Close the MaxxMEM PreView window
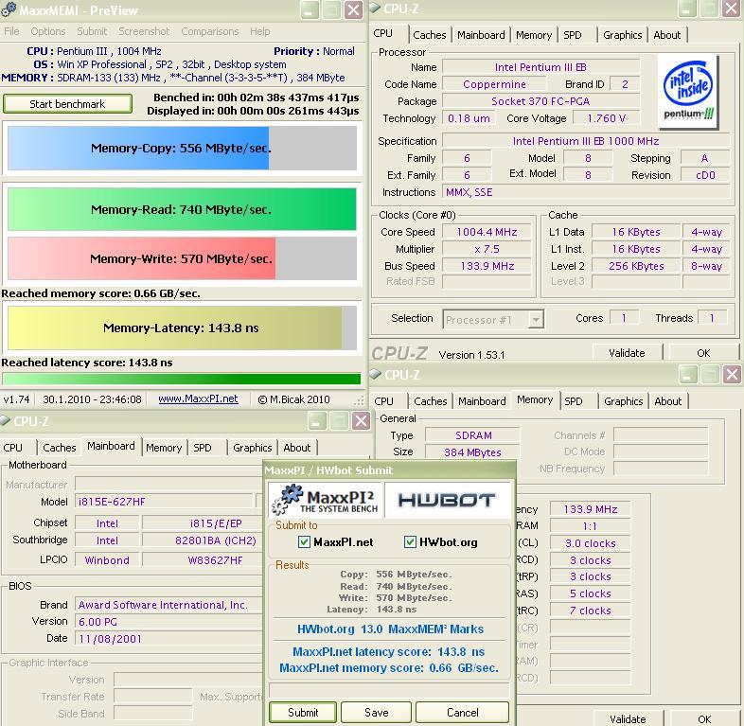 pos(353,10)
